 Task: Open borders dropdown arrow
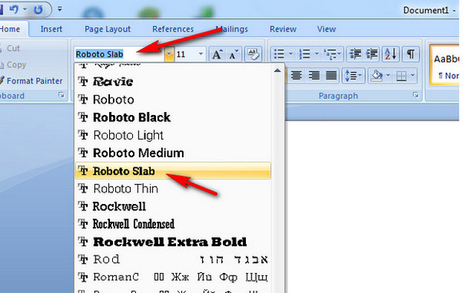[413, 76]
